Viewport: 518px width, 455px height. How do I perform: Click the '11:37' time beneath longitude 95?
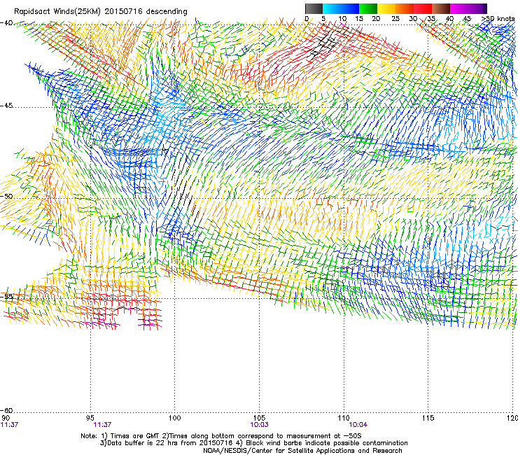point(102,425)
